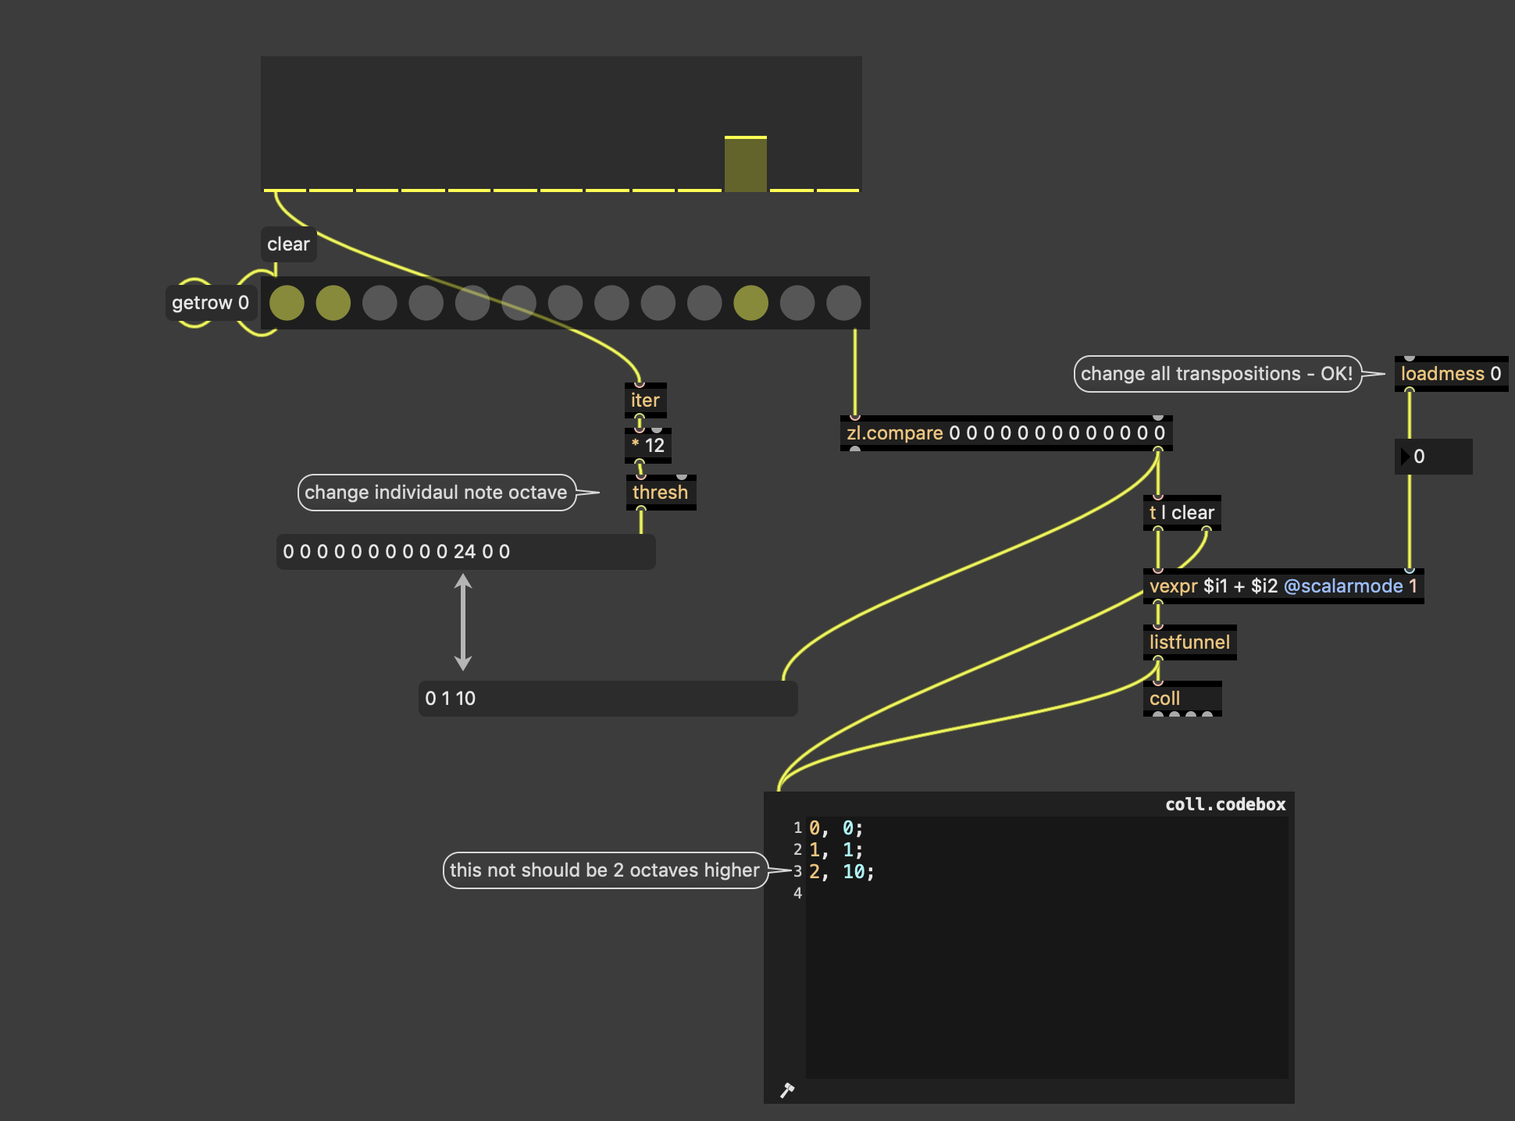Image resolution: width=1515 pixels, height=1121 pixels.
Task: Click the coll.codebox title
Action: pos(1225,805)
